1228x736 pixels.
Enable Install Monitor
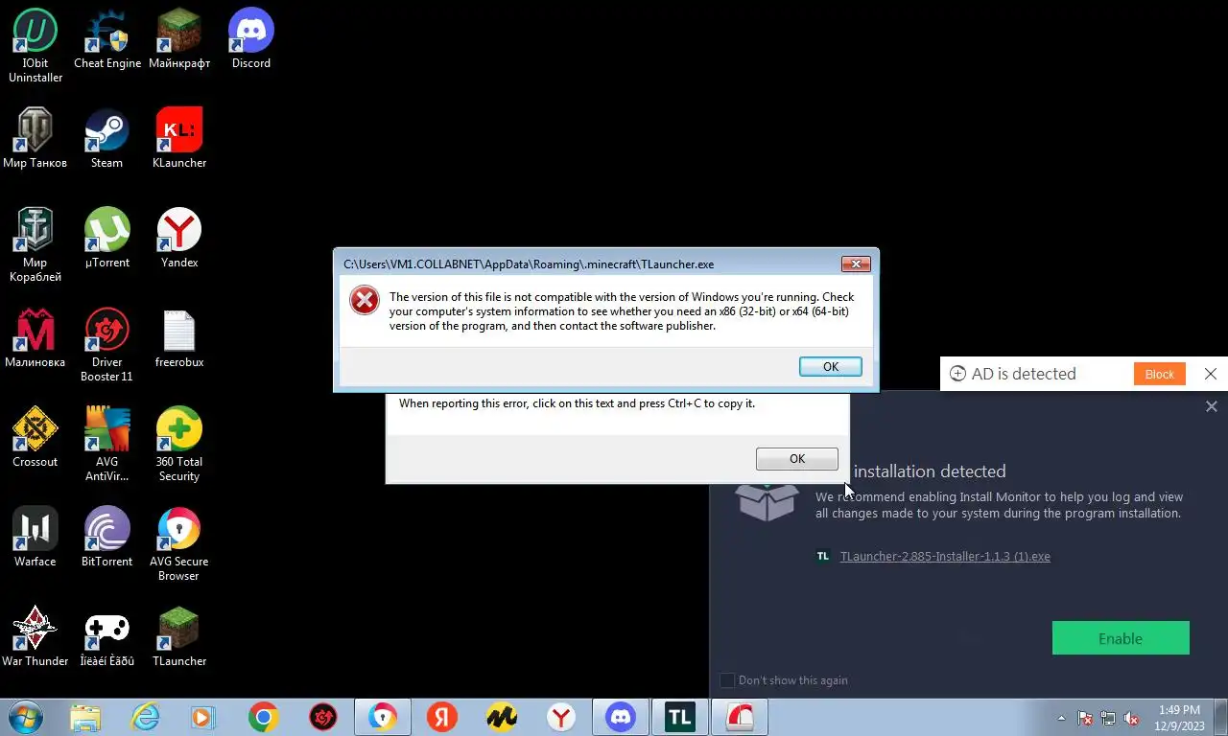pos(1121,638)
